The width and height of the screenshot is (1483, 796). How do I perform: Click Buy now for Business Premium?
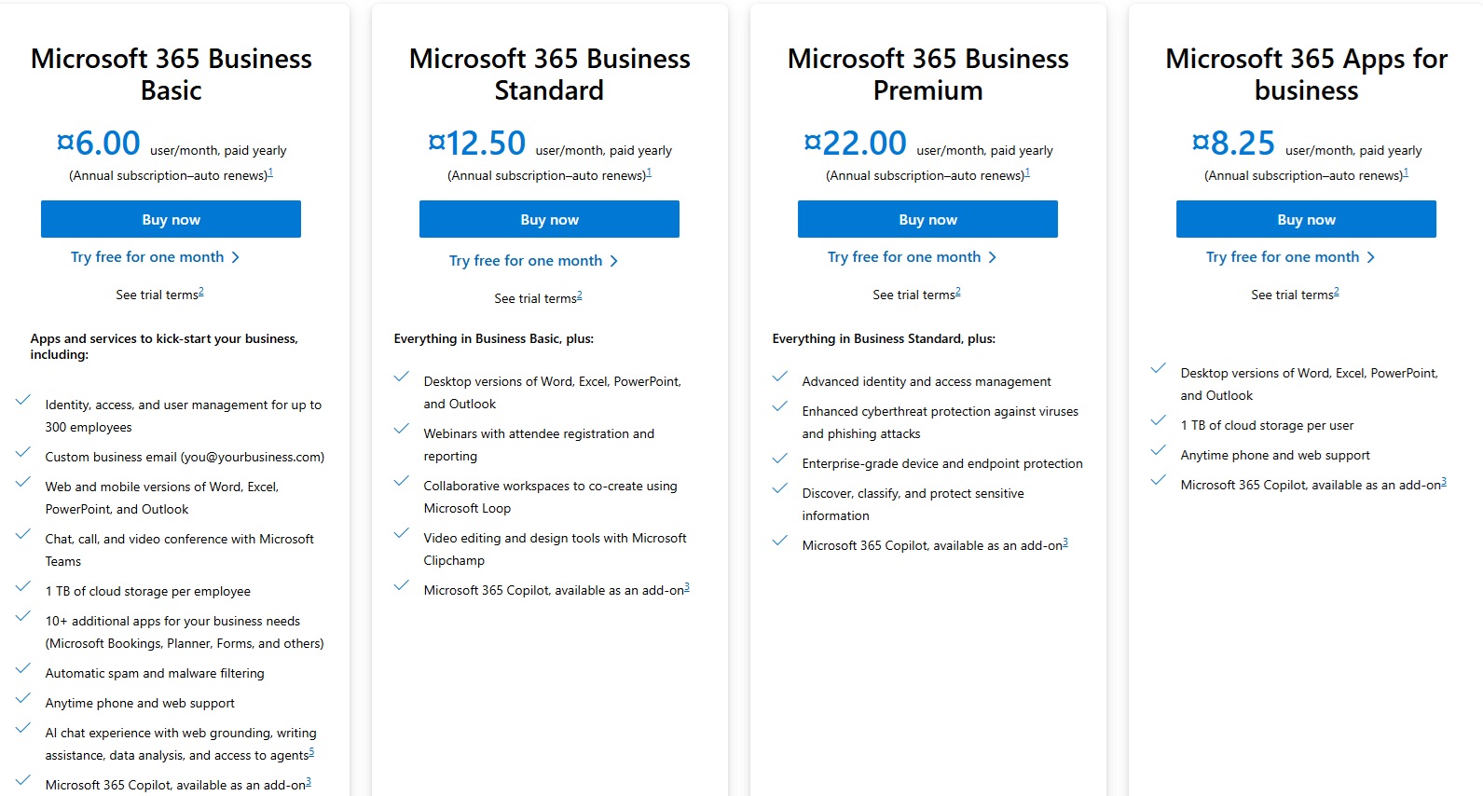(927, 219)
